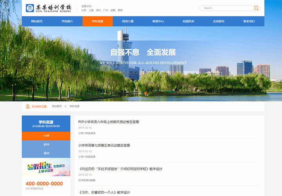Image resolution: width=282 pixels, height=196 pixels.
Task: Click the 24小时服务热线 caption text
Action: click(x=34, y=189)
